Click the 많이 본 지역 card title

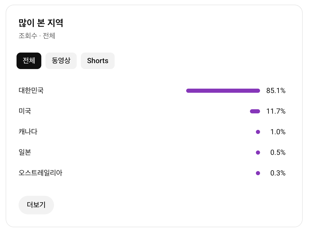click(x=41, y=23)
